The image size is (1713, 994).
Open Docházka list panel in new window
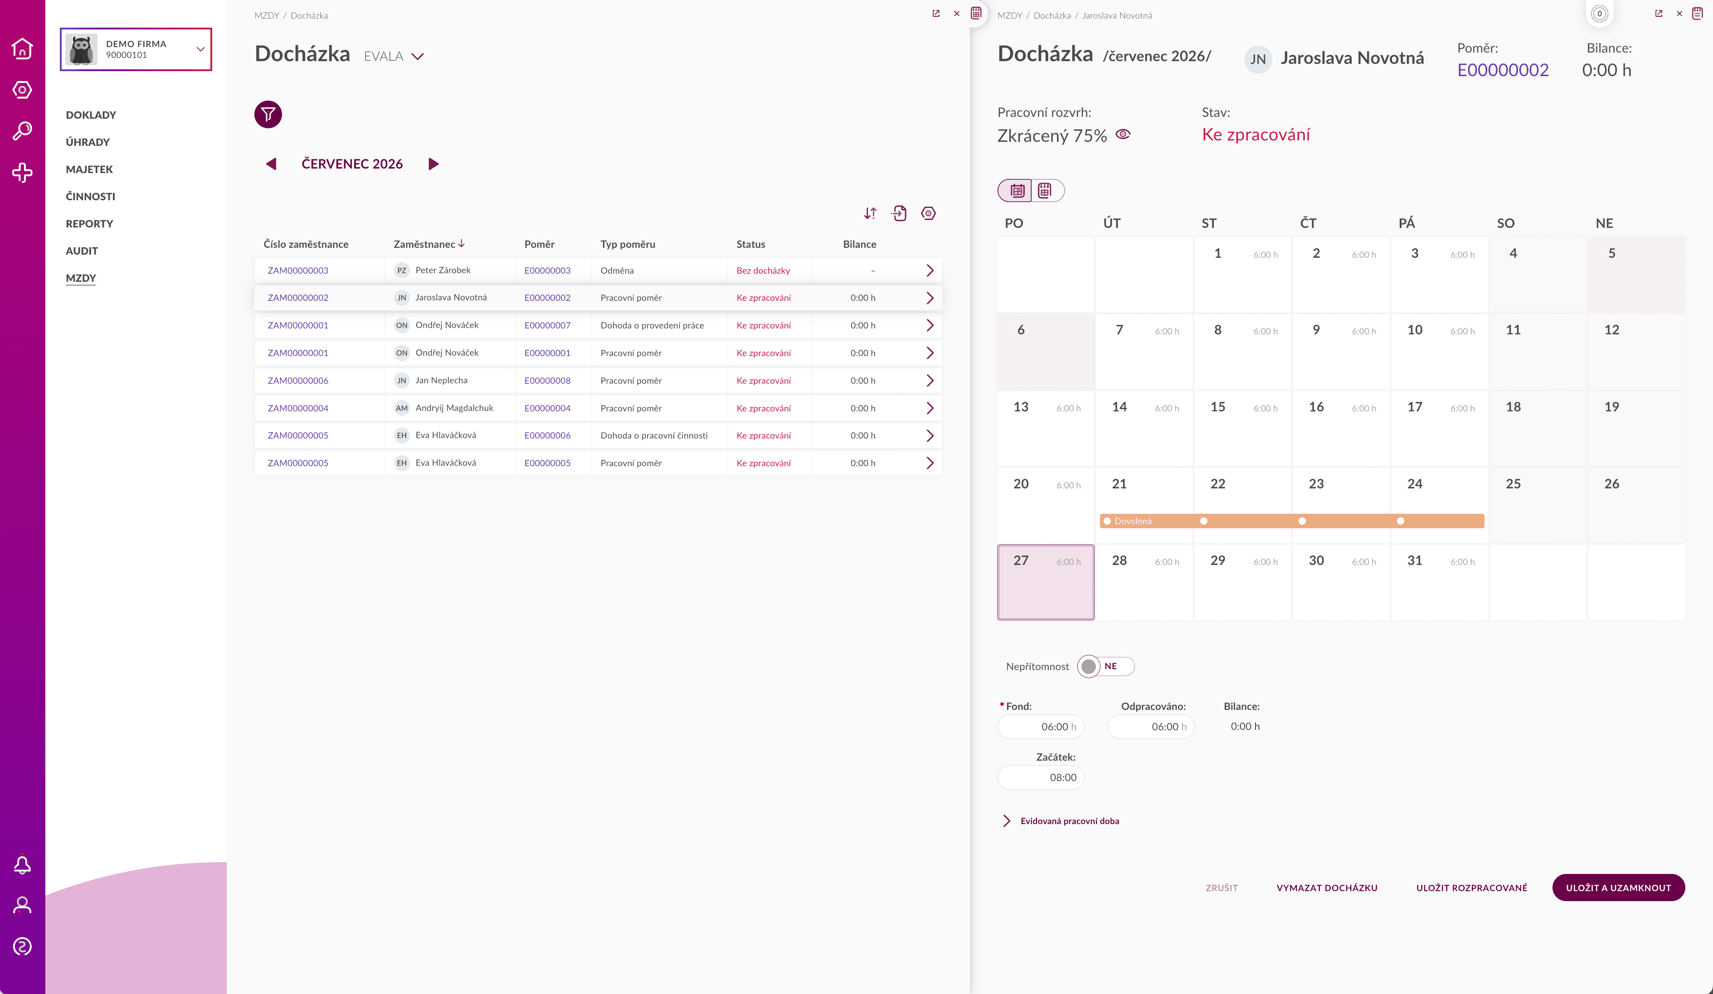pyautogui.click(x=936, y=14)
